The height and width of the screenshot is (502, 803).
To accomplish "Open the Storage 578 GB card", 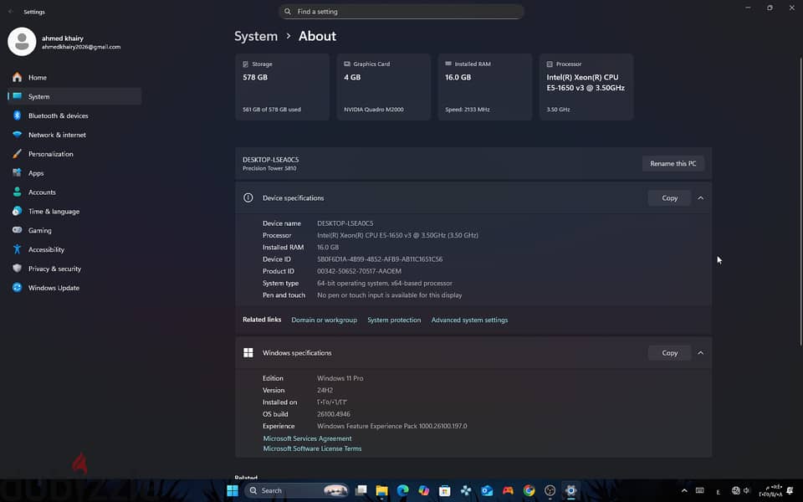I will [282, 86].
